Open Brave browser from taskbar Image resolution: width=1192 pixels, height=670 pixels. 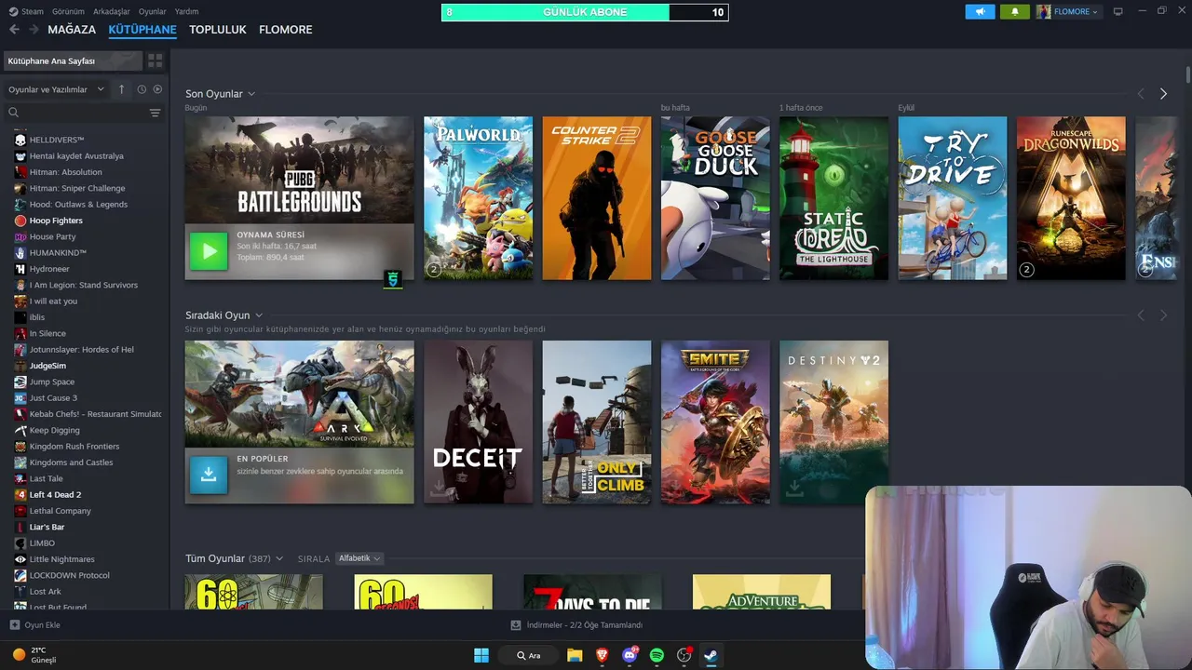[x=602, y=655]
